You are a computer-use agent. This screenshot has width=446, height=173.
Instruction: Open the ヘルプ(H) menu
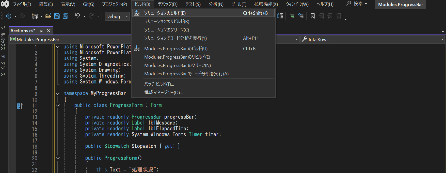pyautogui.click(x=325, y=4)
